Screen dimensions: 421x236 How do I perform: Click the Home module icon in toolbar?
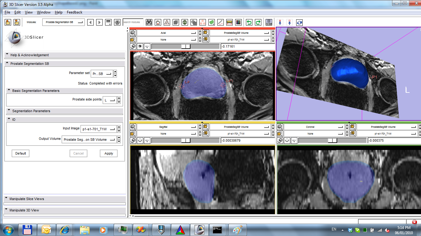pos(158,22)
